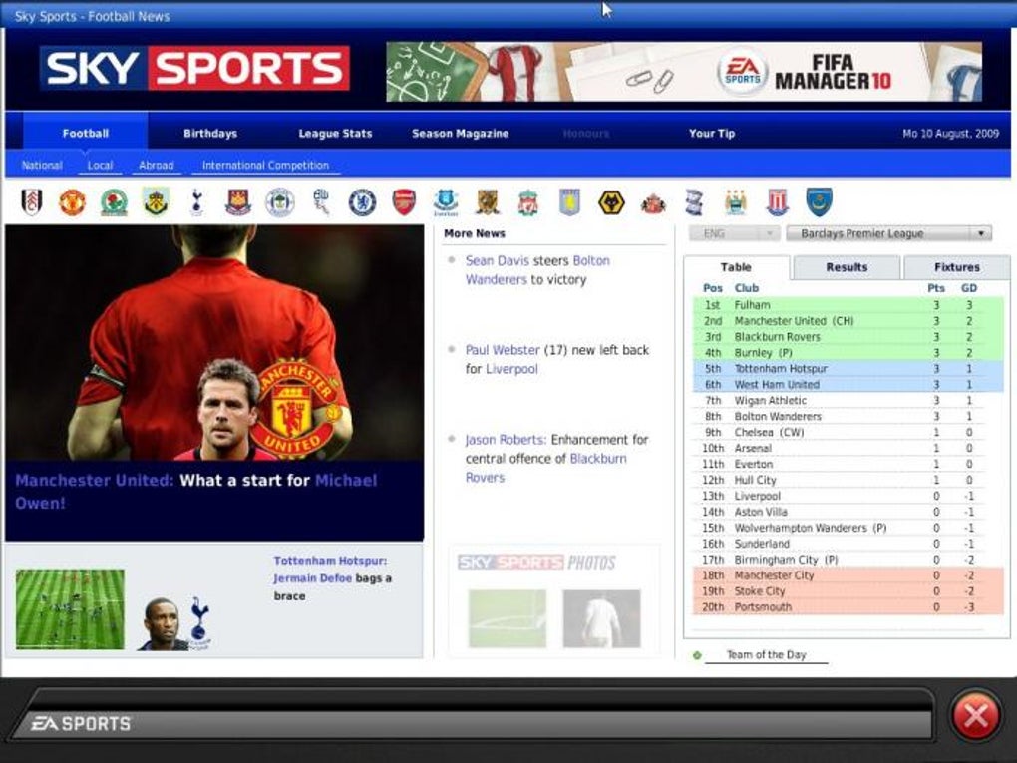Open the Sean Davis news link
The height and width of the screenshot is (763, 1017).
coord(498,261)
